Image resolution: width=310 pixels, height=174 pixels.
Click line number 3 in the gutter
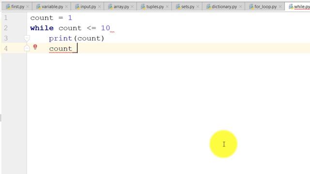pos(6,38)
